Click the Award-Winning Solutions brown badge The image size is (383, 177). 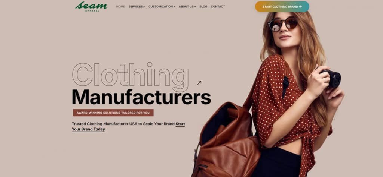tap(113, 113)
